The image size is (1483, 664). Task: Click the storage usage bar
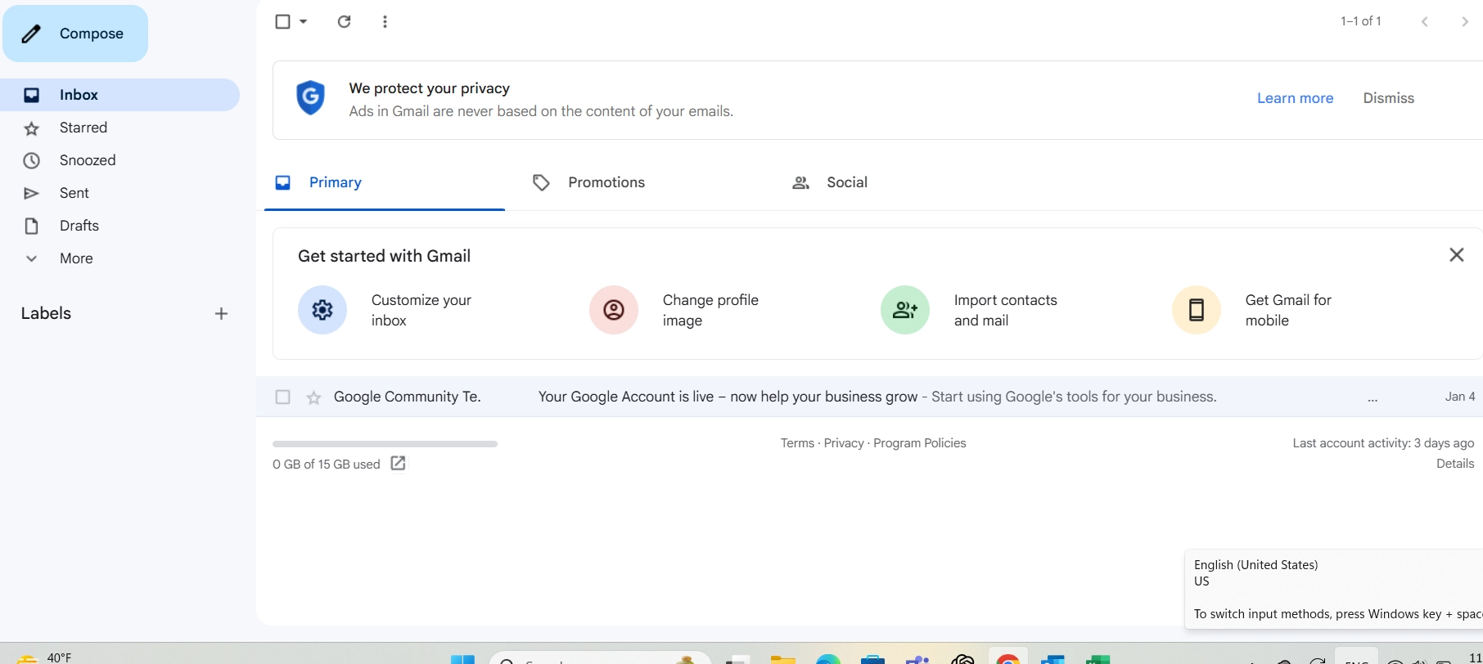(385, 444)
